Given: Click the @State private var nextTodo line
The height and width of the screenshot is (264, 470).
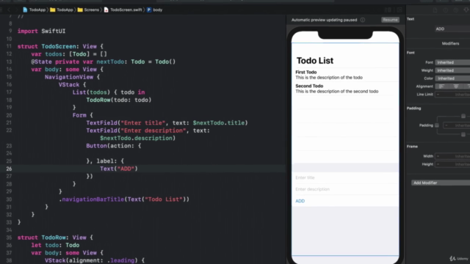Looking at the screenshot, I should pos(104,62).
